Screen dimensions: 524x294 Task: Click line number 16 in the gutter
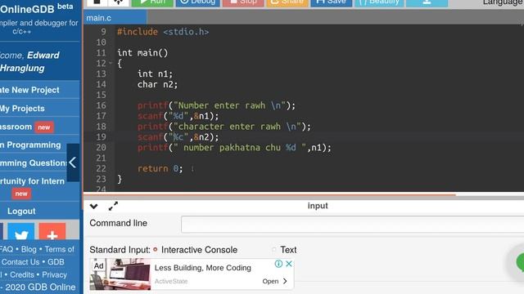click(x=101, y=105)
